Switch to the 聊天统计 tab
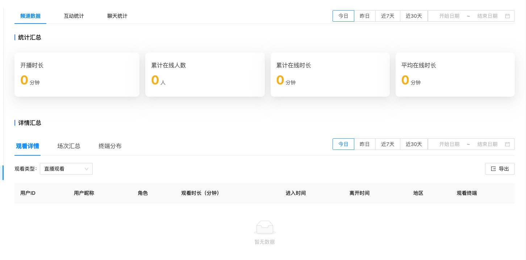 117,16
